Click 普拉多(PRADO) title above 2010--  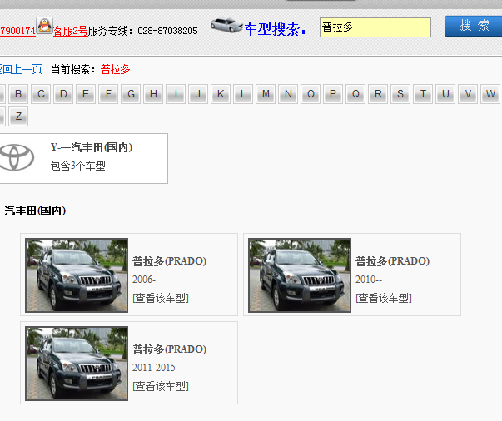click(392, 261)
